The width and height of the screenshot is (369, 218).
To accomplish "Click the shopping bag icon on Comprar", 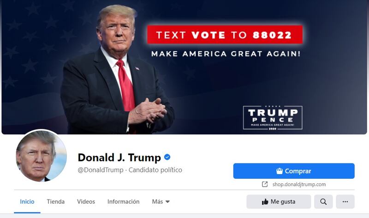I will [x=280, y=171].
